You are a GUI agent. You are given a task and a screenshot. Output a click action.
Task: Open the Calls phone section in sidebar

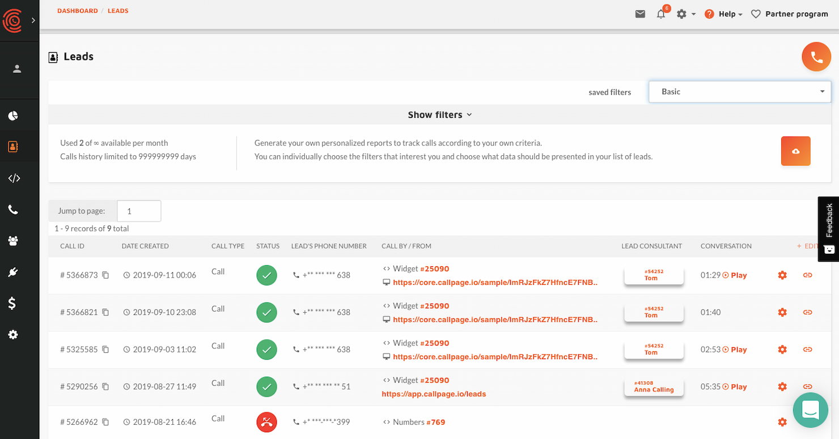pyautogui.click(x=12, y=209)
